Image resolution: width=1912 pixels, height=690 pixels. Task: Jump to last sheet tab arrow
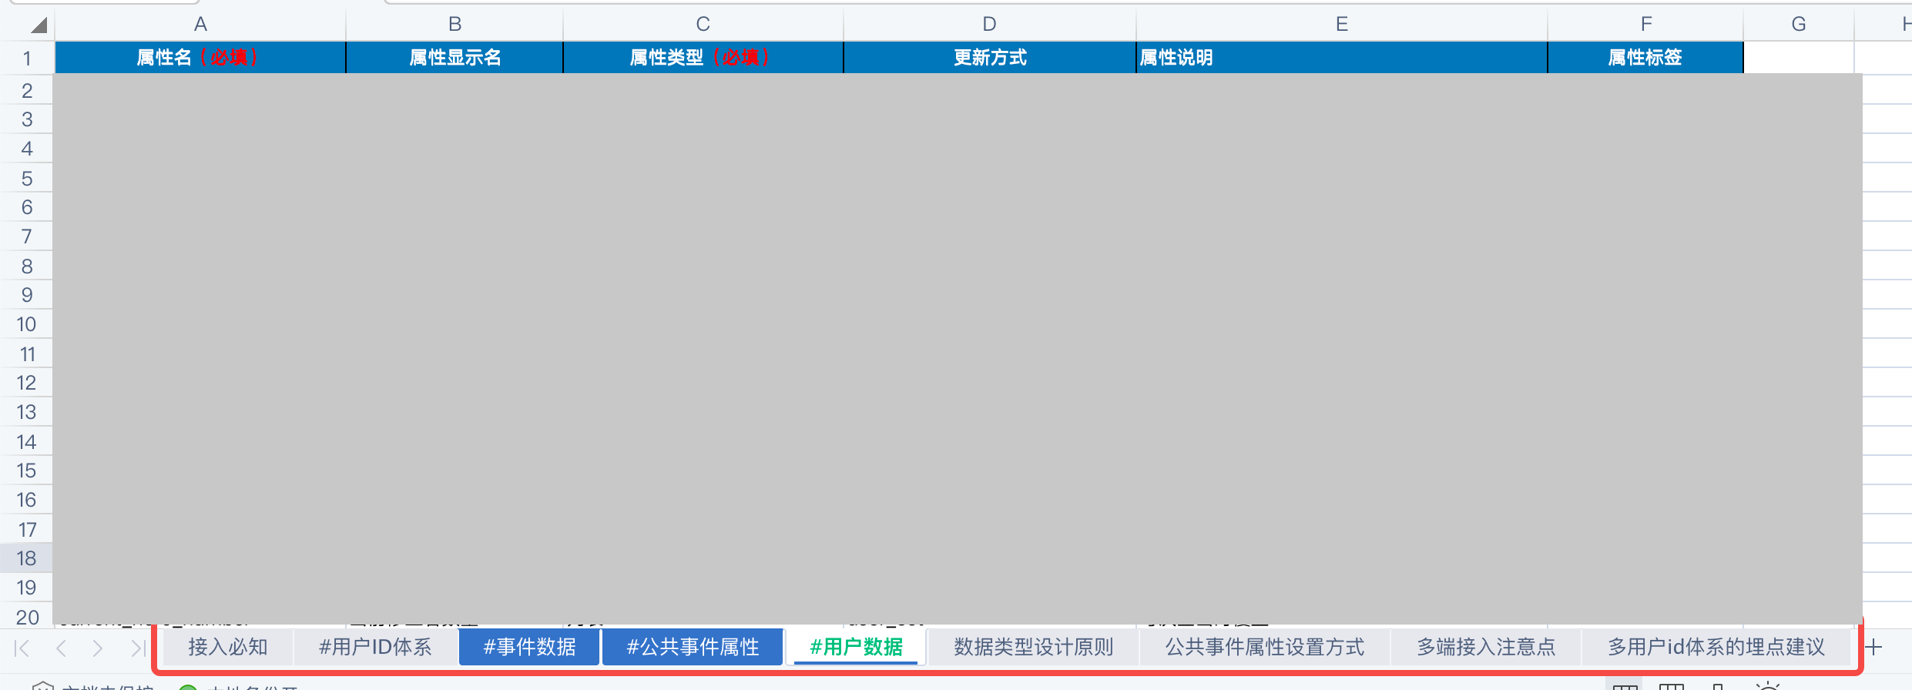pos(137,648)
